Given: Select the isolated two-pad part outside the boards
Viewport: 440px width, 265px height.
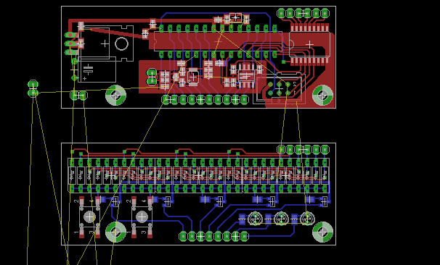Looking at the screenshot, I should pyautogui.click(x=33, y=89).
